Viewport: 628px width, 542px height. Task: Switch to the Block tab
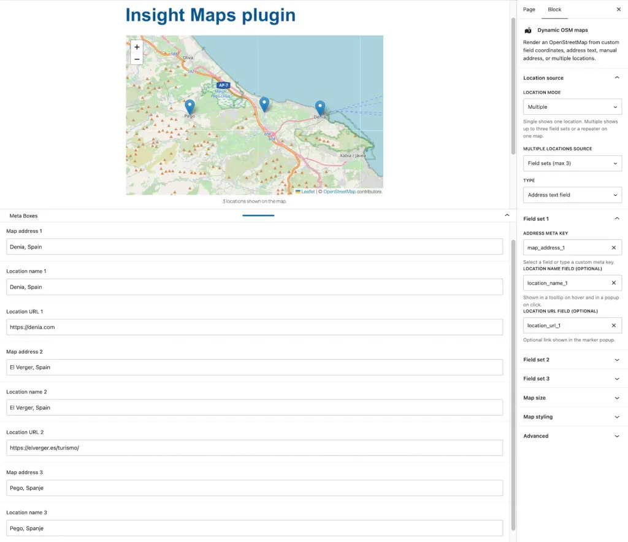554,9
